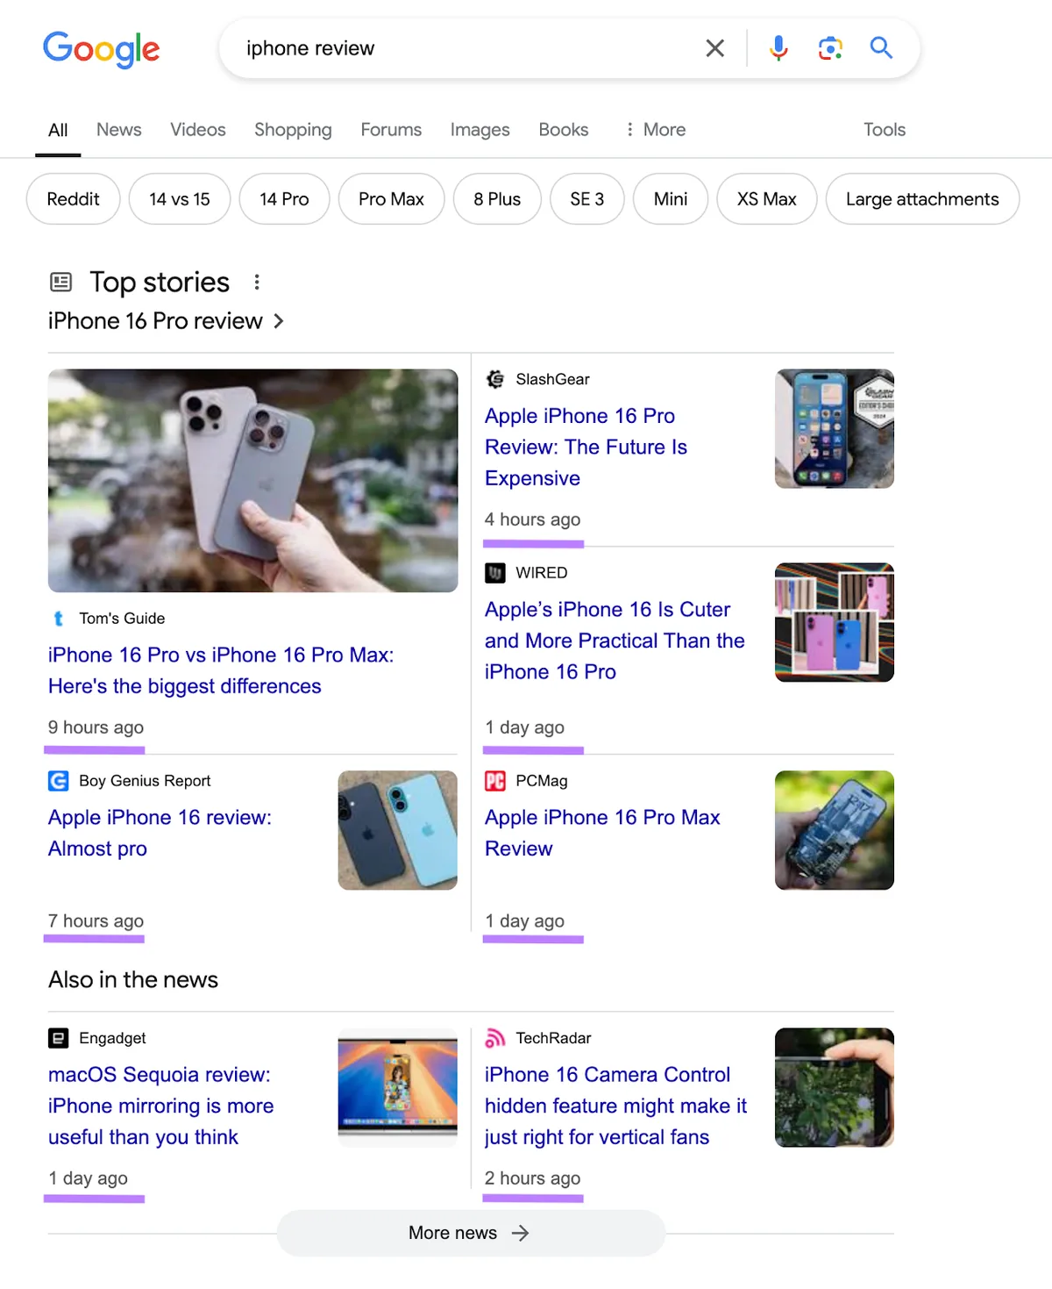Open the Tools options
Image resolution: width=1052 pixels, height=1289 pixels.
(885, 130)
